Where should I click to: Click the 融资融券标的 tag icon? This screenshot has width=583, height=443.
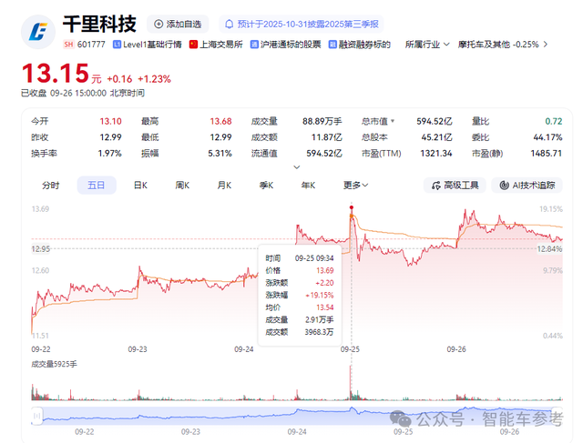[332, 45]
